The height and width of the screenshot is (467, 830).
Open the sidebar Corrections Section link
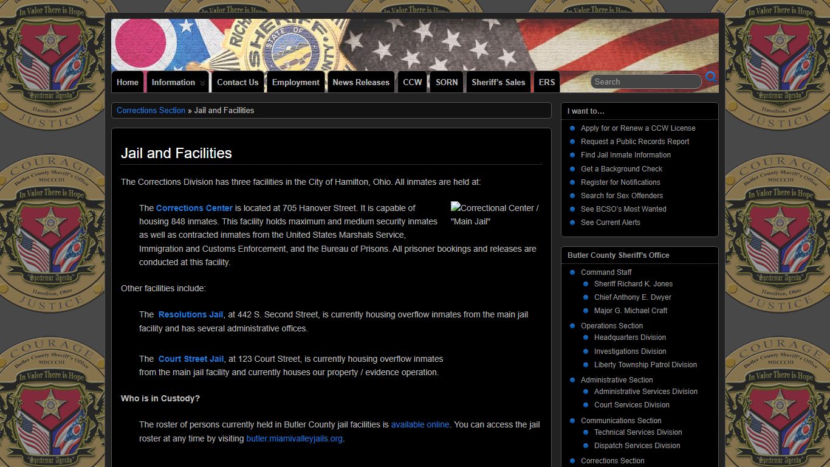[x=612, y=461]
